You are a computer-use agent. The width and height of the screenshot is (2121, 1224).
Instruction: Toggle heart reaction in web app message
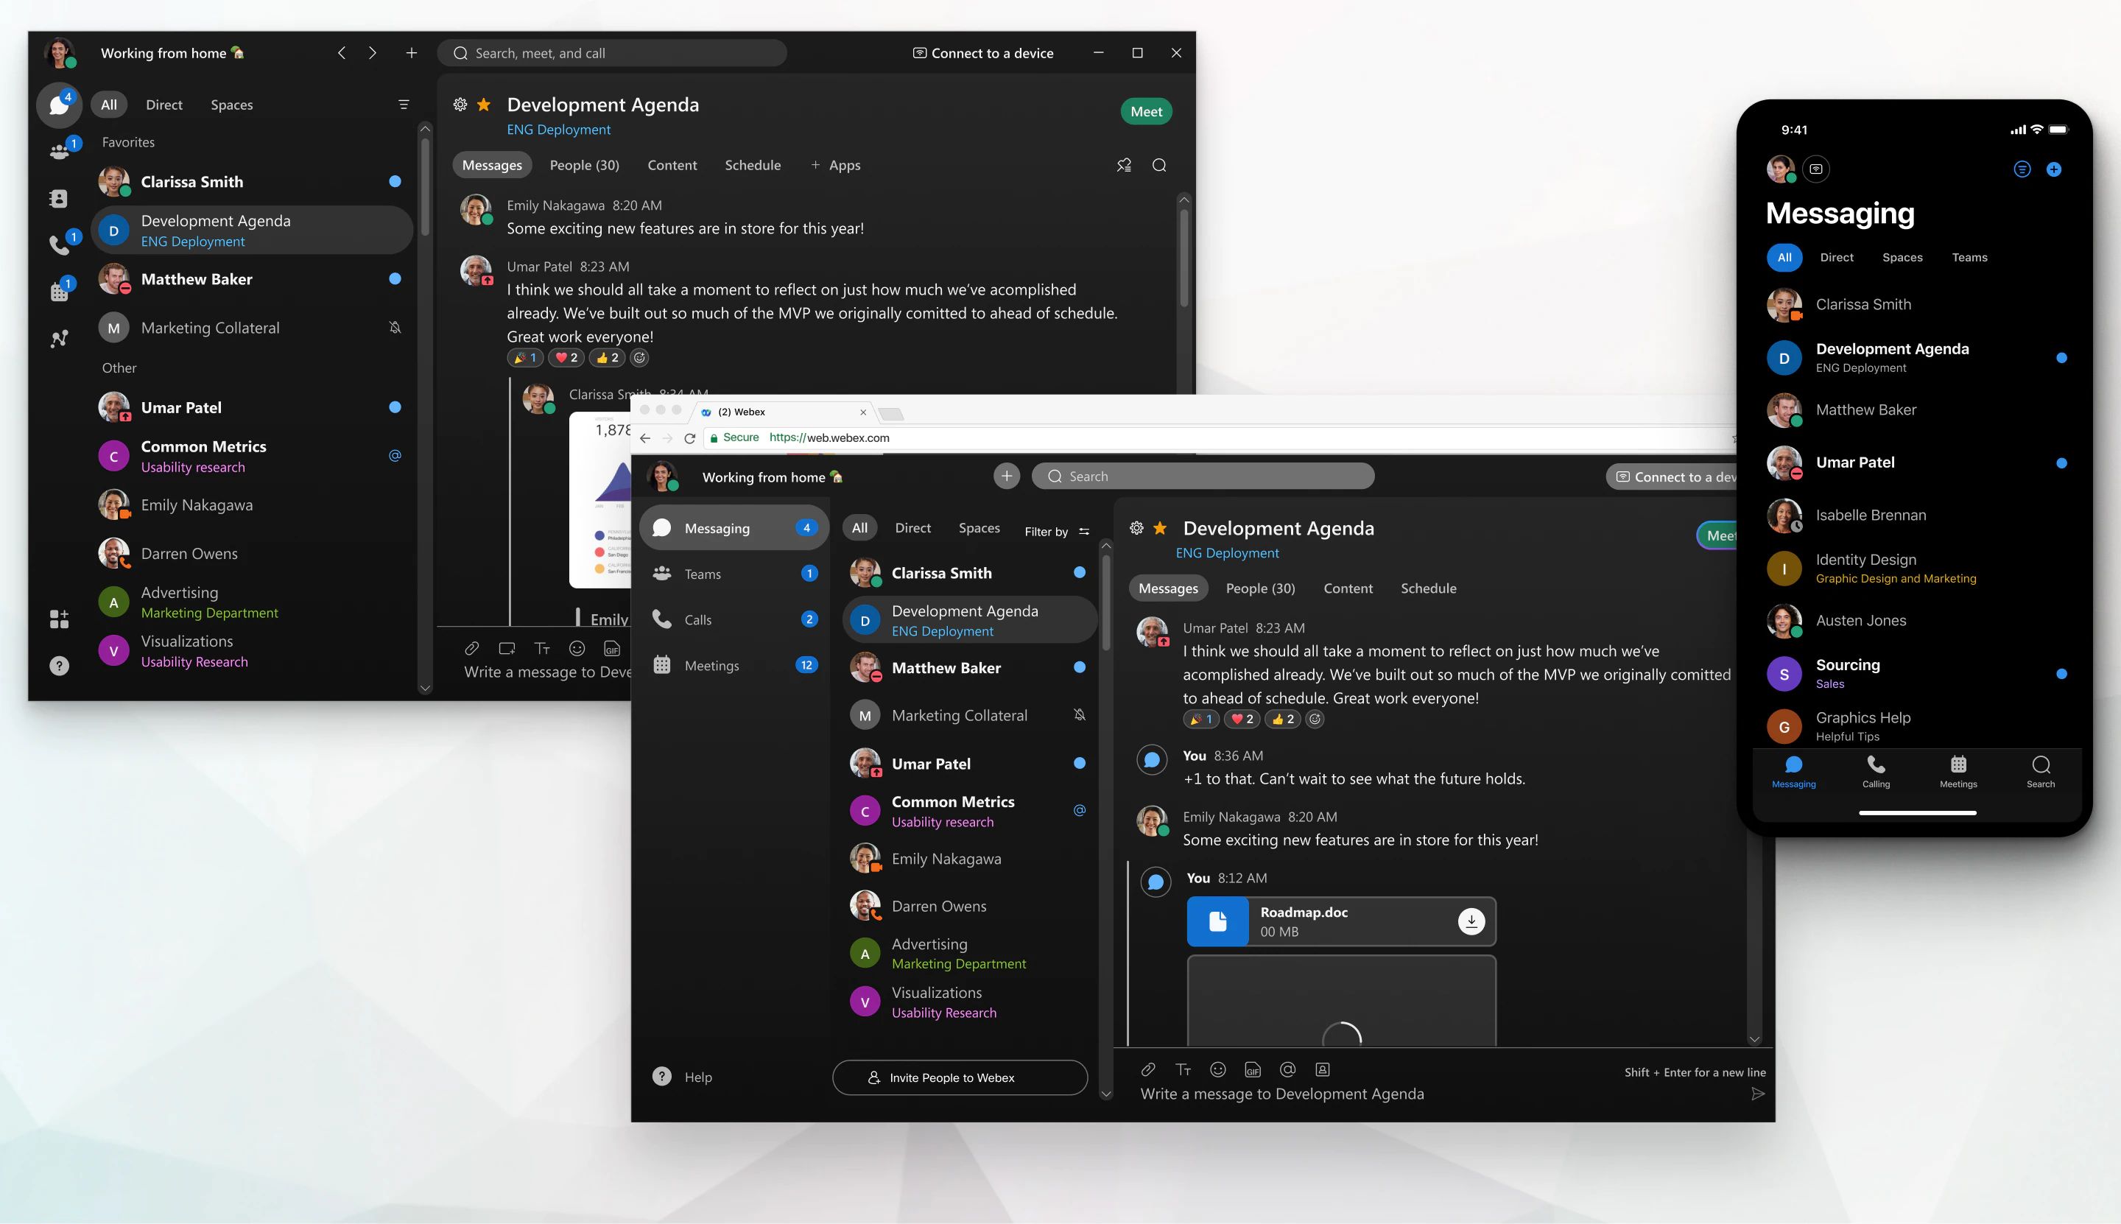pyautogui.click(x=1242, y=719)
